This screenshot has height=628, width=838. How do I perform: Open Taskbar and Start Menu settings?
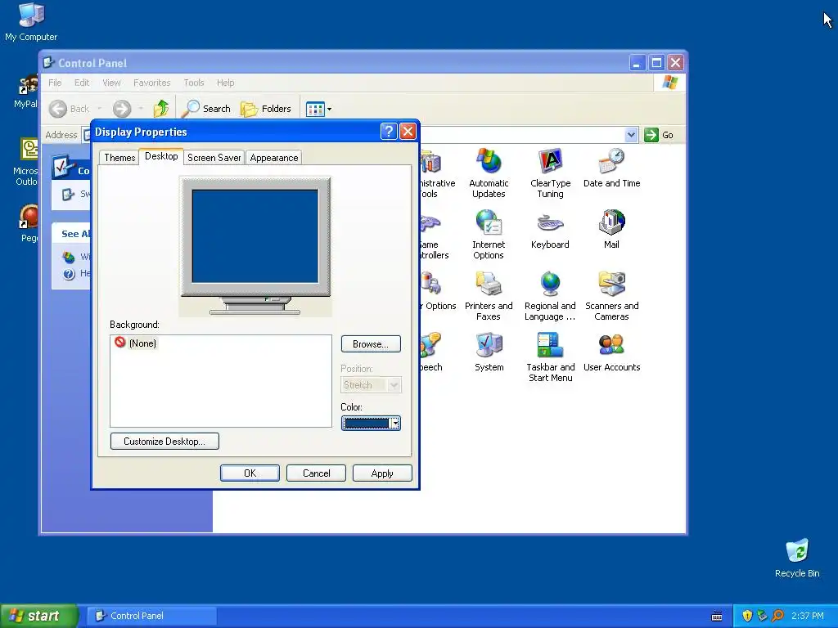(x=550, y=358)
